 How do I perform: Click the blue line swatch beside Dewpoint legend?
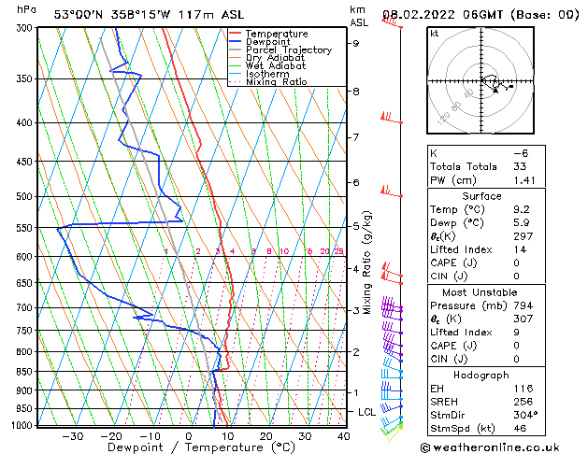236,42
